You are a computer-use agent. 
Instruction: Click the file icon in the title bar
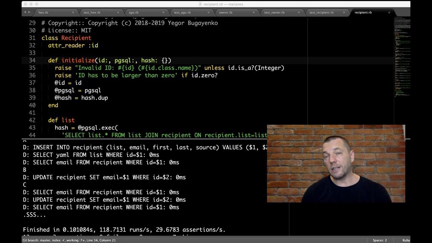click(200, 4)
